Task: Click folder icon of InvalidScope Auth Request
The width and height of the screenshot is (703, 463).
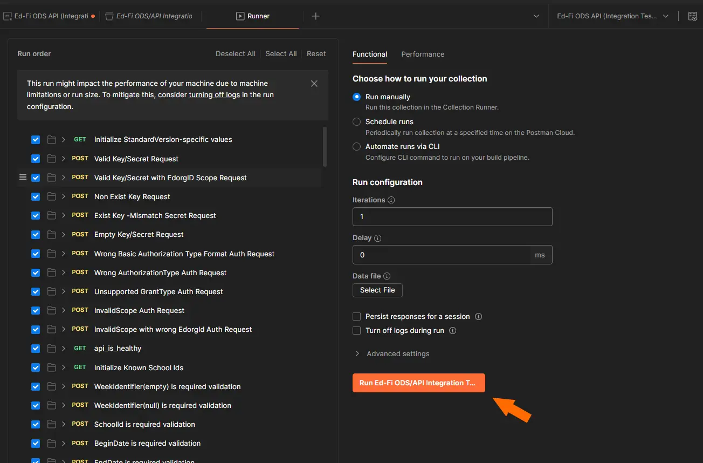Action: point(51,311)
